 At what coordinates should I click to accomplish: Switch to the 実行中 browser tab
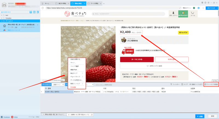point(62,4)
